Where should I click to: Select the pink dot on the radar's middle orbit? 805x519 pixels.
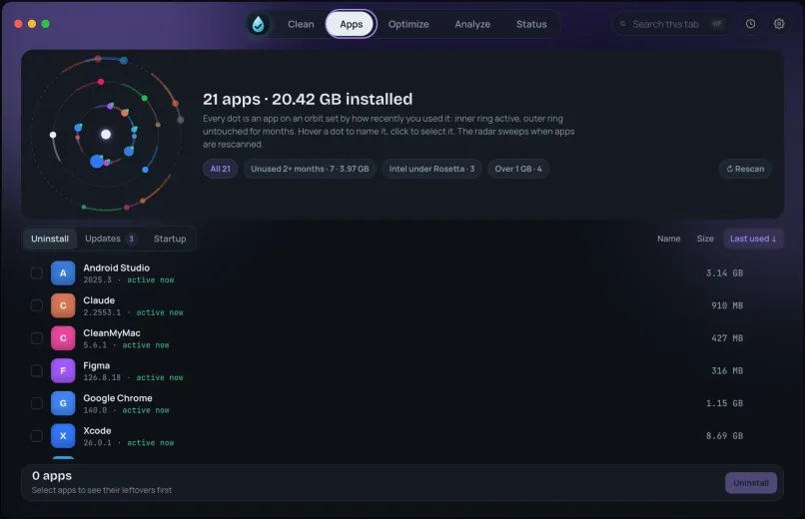click(x=101, y=82)
